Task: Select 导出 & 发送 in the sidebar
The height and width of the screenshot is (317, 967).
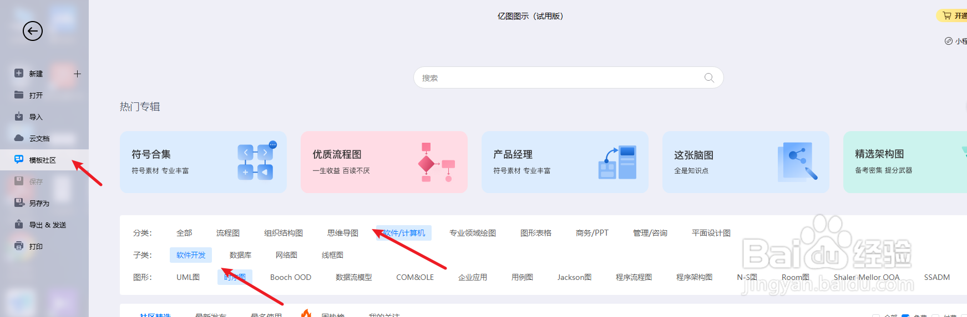Action: [48, 225]
